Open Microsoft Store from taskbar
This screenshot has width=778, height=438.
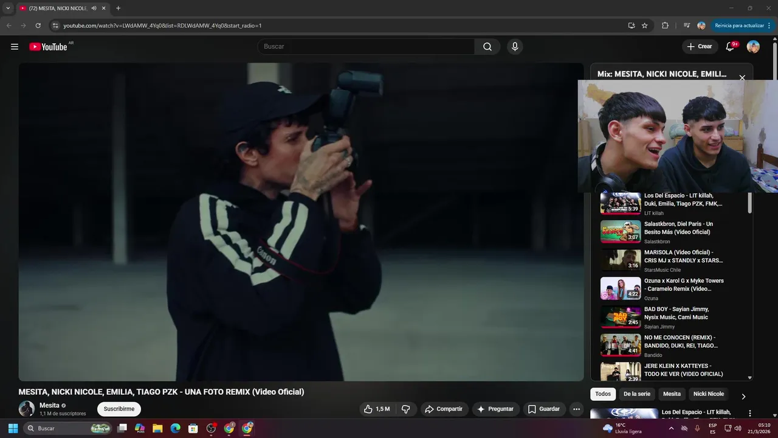193,428
